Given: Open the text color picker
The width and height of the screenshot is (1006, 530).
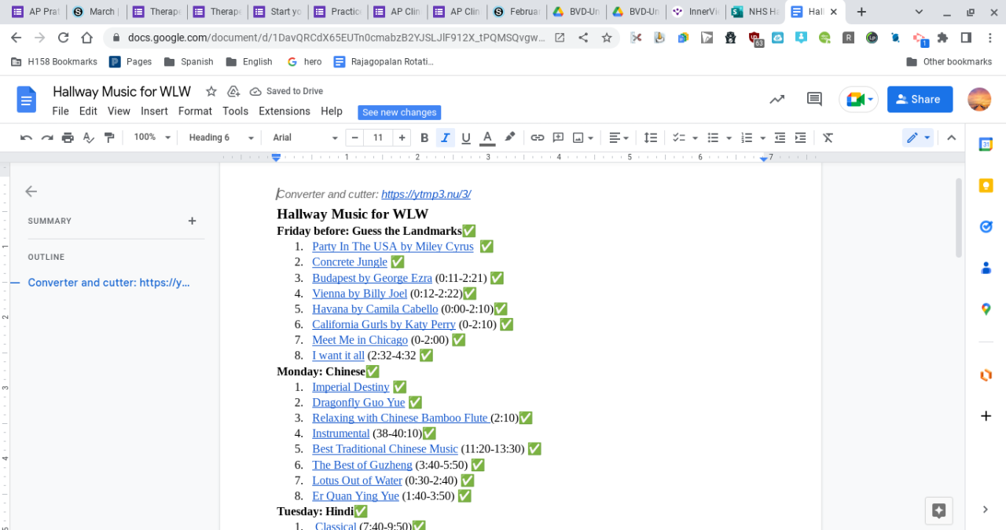Looking at the screenshot, I should coord(487,137).
